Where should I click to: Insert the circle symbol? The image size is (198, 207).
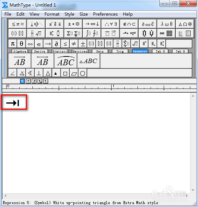click(82, 73)
